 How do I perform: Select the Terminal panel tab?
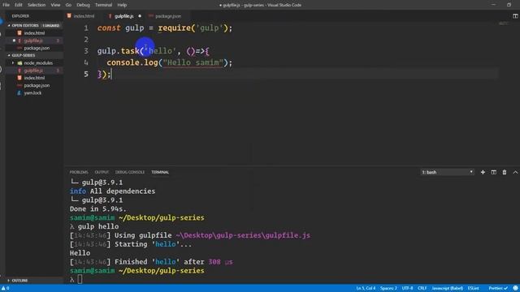click(160, 172)
